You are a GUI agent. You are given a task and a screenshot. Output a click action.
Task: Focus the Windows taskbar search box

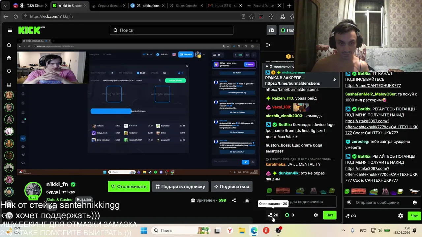181,230
